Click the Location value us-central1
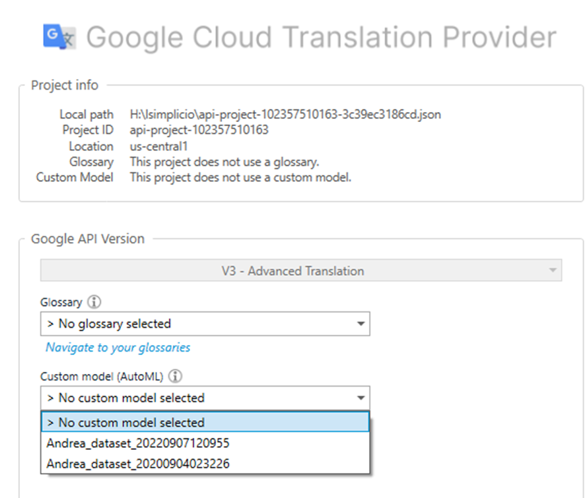The width and height of the screenshot is (587, 498). [x=158, y=146]
